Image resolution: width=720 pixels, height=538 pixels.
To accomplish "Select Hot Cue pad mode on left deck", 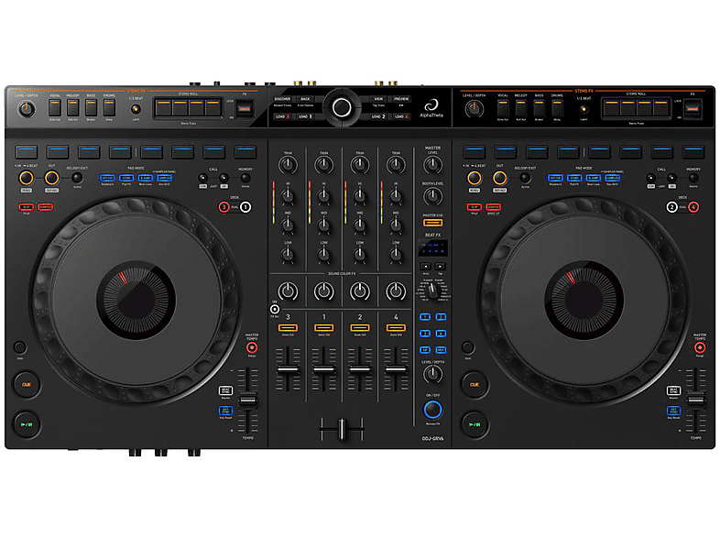I will tap(107, 178).
